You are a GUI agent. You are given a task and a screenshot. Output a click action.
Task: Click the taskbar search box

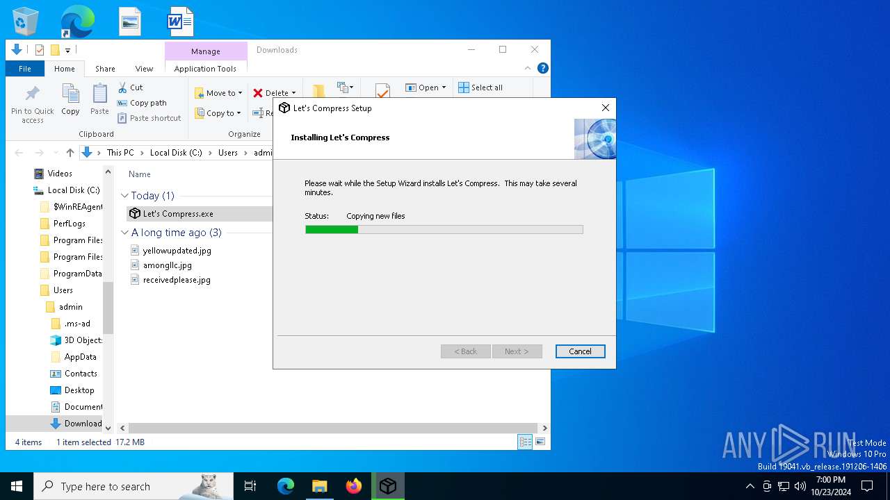[133, 486]
